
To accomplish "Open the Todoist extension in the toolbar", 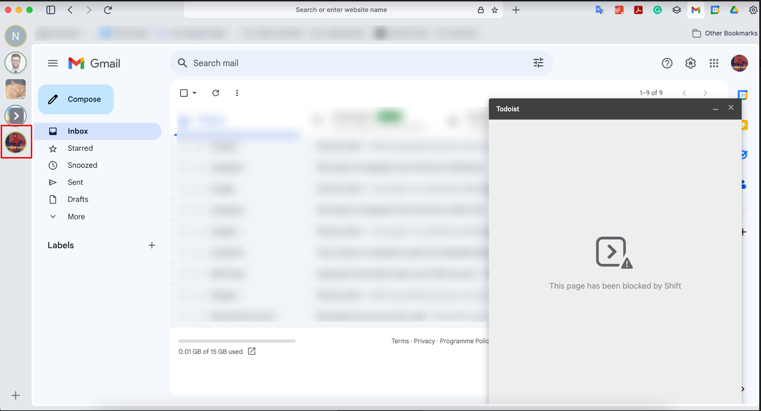I will point(619,10).
